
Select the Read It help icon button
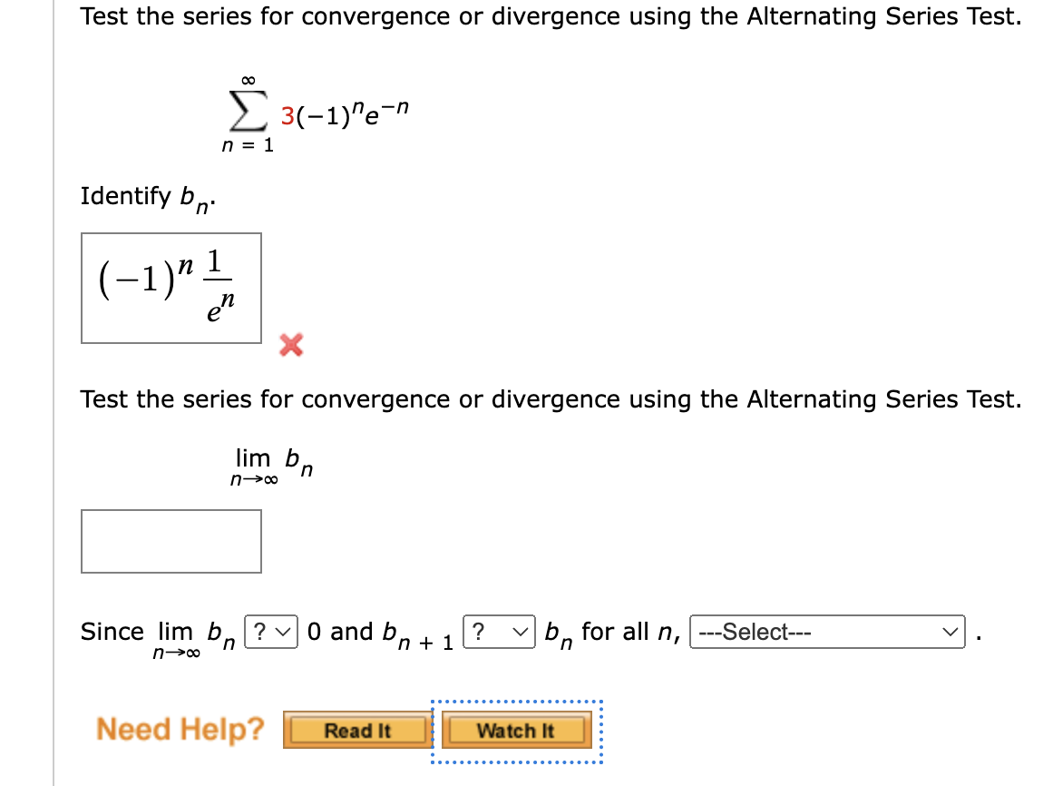pyautogui.click(x=356, y=730)
